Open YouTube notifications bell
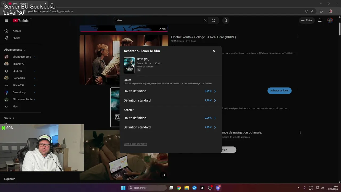 click(x=320, y=21)
